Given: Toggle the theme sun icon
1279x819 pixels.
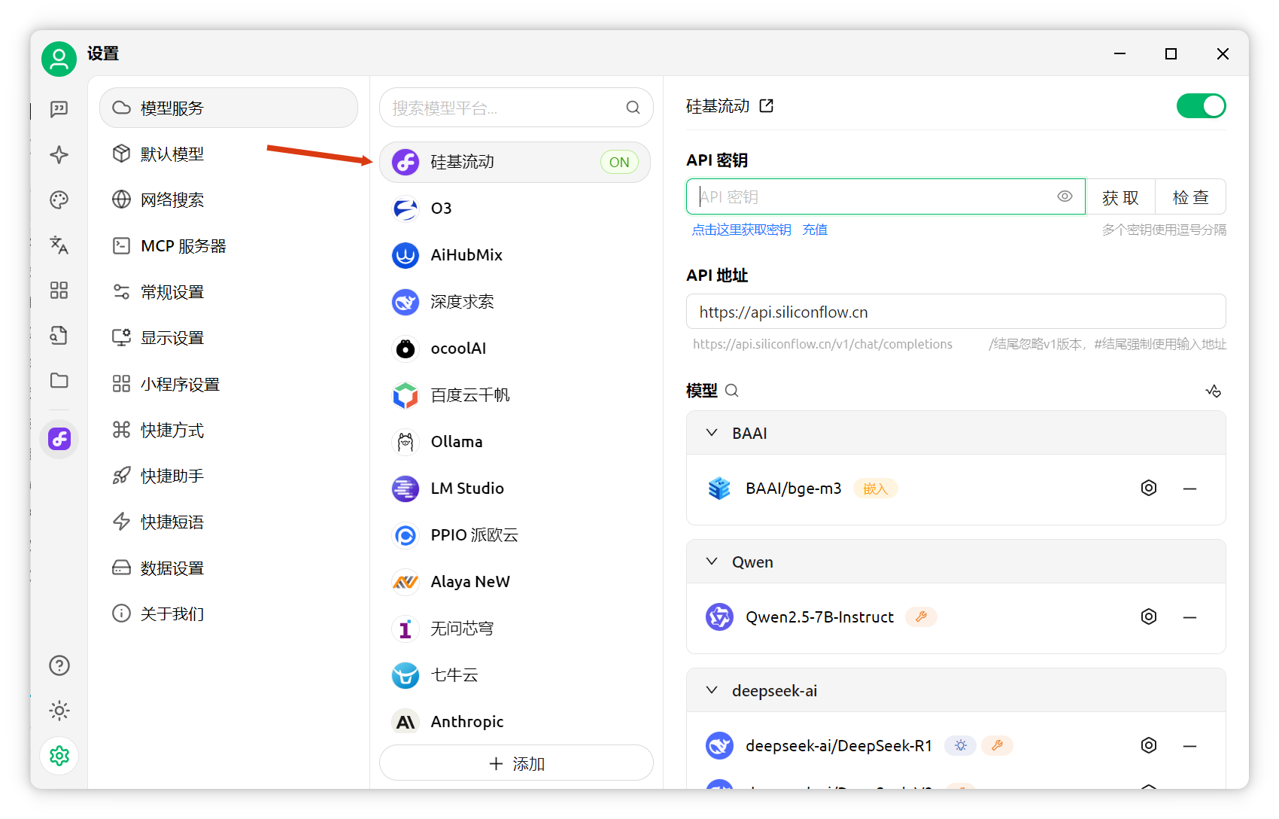Looking at the screenshot, I should (59, 711).
